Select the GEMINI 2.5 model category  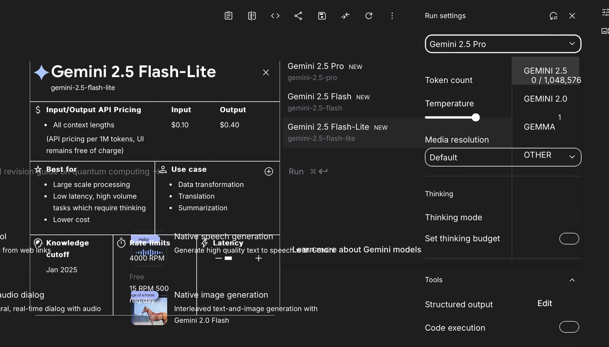pos(546,71)
